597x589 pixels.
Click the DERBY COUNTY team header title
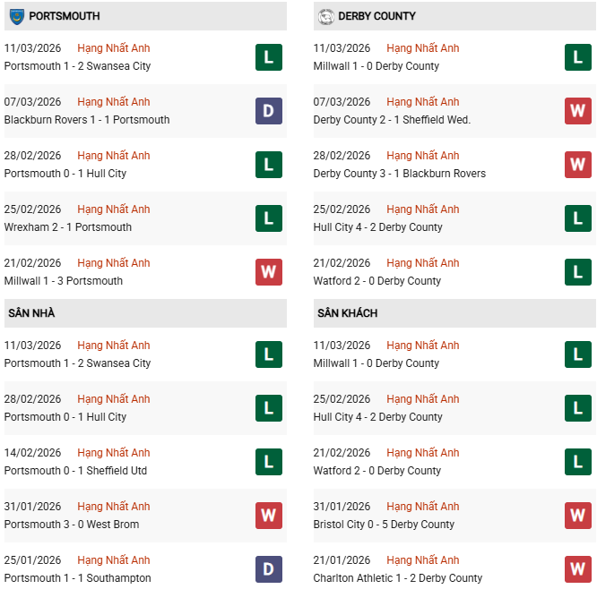click(x=376, y=16)
